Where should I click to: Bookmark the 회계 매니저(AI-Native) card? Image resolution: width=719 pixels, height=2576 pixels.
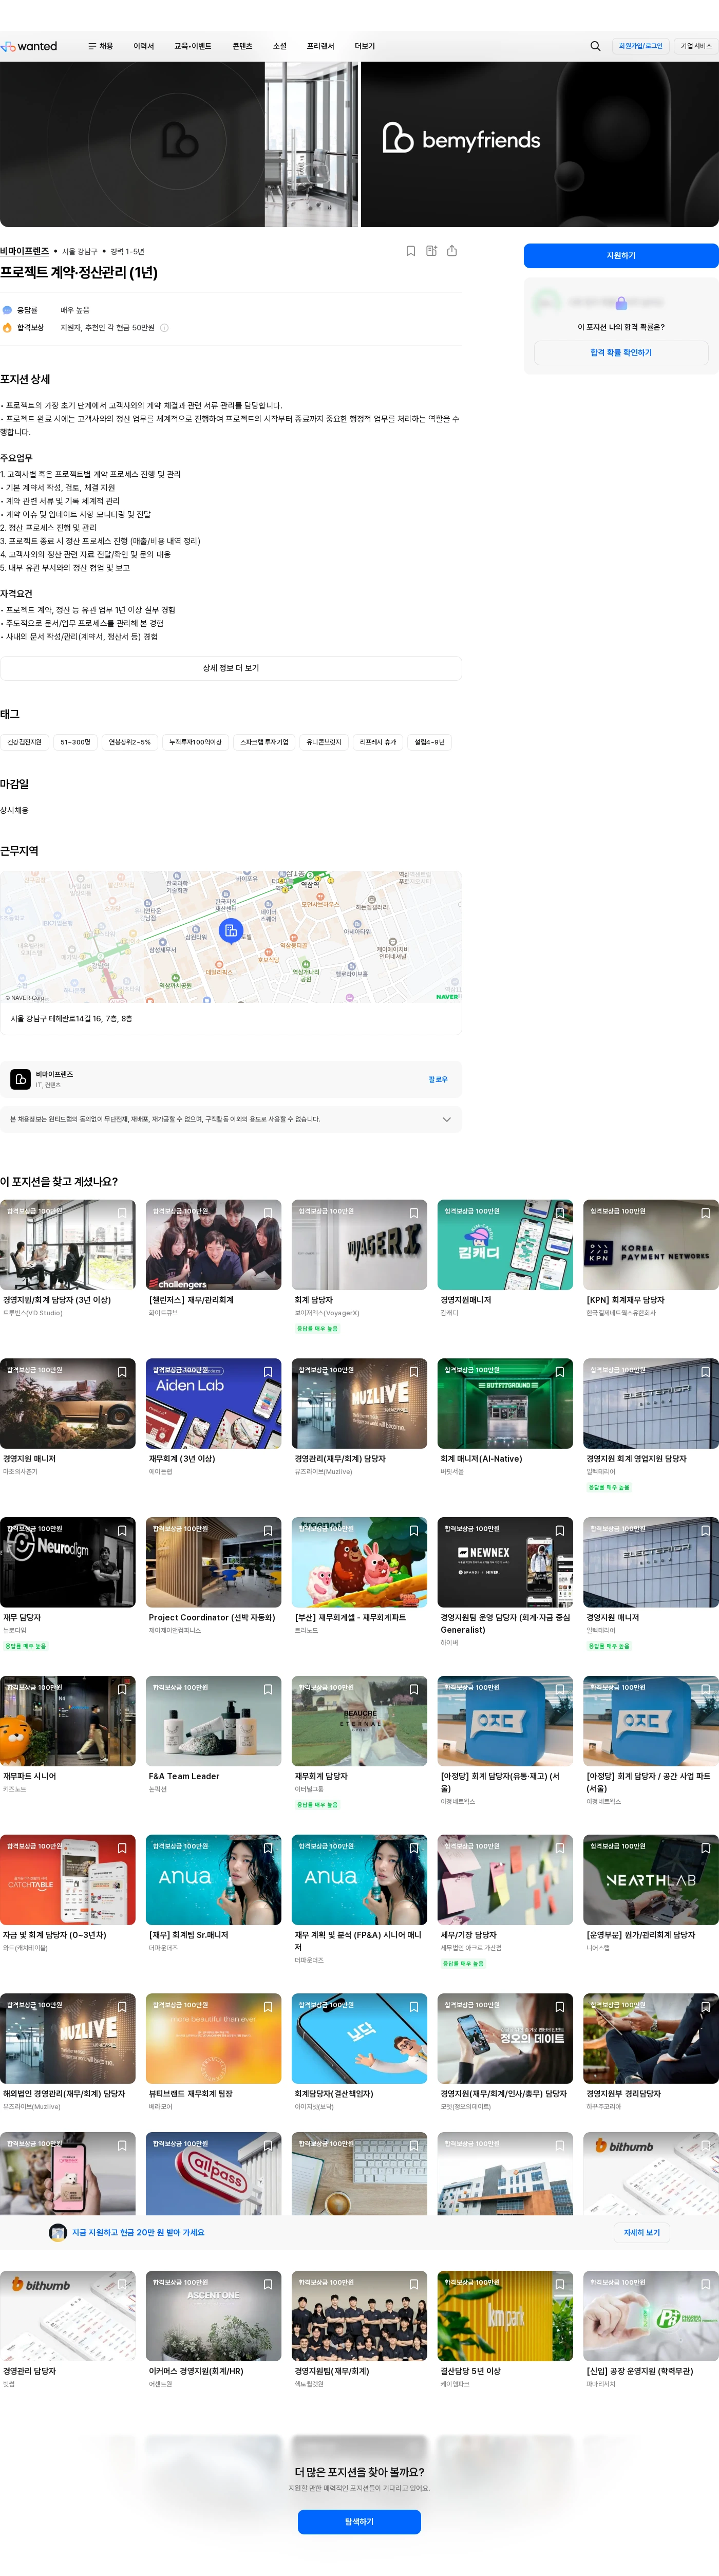pos(560,1372)
